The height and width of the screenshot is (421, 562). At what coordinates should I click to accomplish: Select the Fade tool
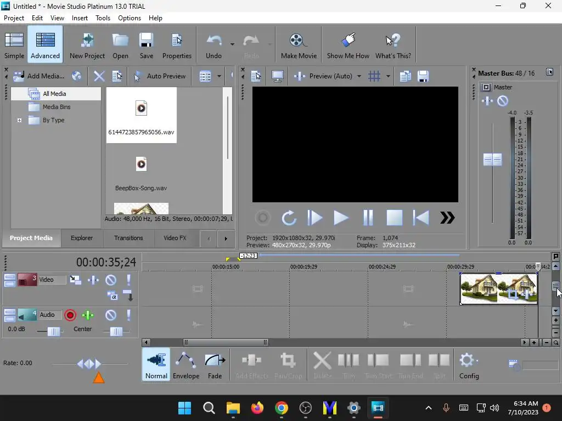(x=215, y=365)
